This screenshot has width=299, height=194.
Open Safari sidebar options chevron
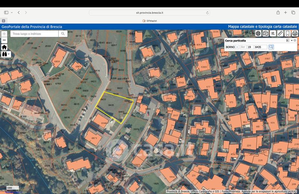(x=12, y=13)
